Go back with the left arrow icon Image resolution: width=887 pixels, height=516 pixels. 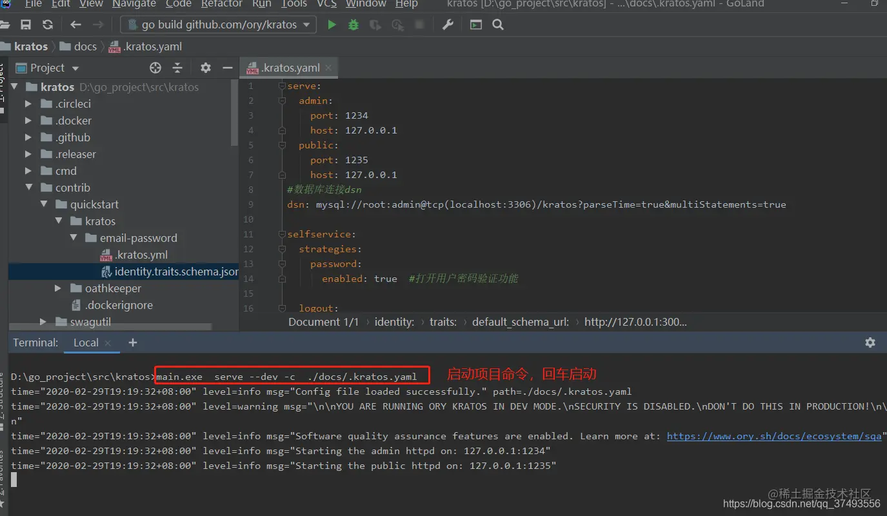tap(75, 25)
